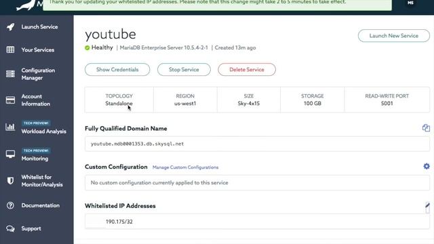Click the server-stack icon for Configuration Manager
434x244 pixels.
point(11,74)
